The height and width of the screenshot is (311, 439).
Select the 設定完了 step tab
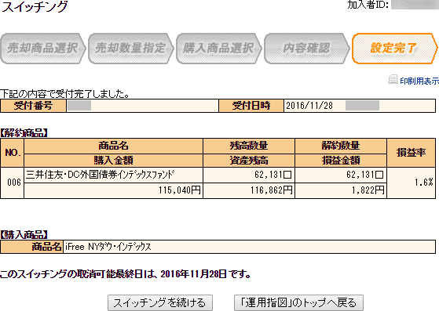[395, 49]
